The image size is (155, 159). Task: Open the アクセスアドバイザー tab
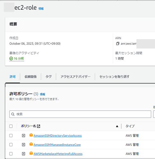coord(76,77)
